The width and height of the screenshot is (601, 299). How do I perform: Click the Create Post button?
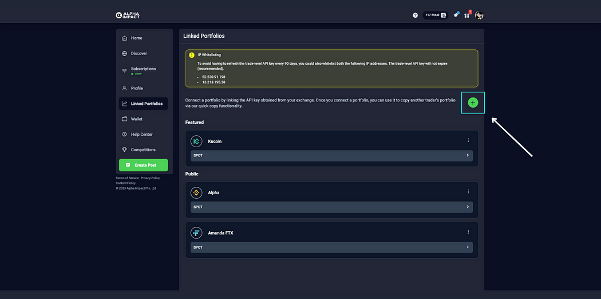tap(143, 165)
